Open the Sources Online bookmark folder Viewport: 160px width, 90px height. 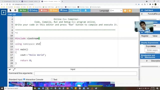(x=37, y=7)
